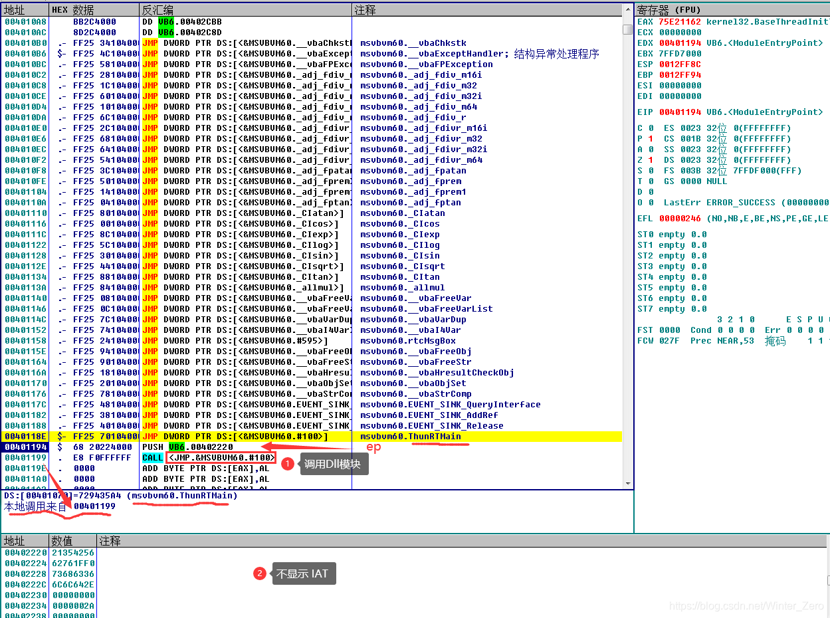This screenshot has width=830, height=618.
Task: Click the comment msvbvm60.__vbaObjSet
Action: [x=413, y=383]
